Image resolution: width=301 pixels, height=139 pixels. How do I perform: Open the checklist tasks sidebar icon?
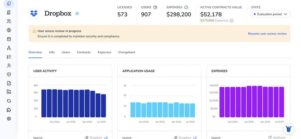coord(9,57)
